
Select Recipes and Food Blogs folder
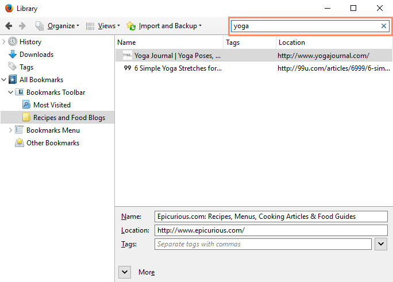point(69,118)
